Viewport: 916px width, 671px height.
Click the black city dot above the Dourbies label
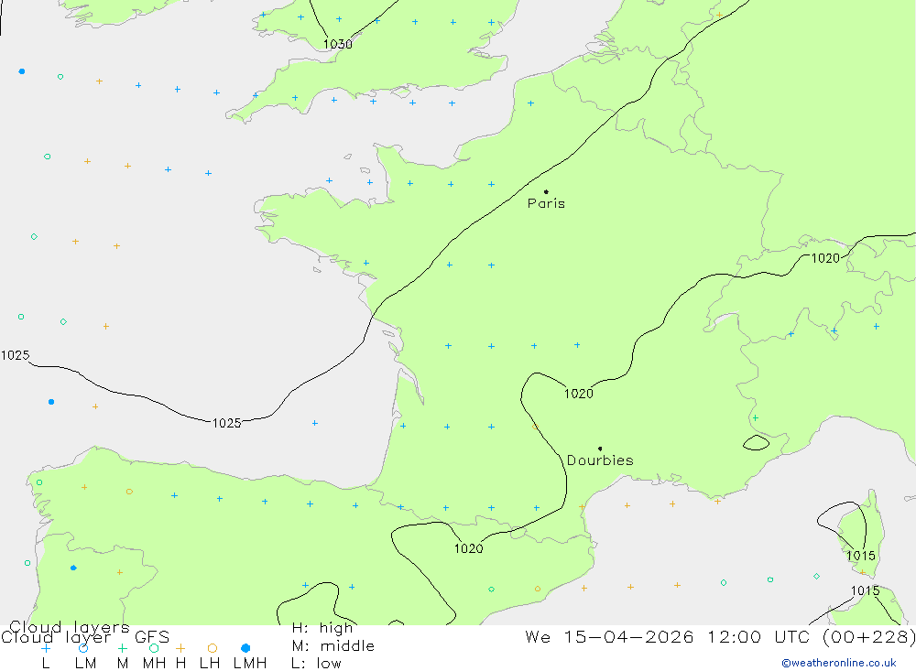[600, 449]
